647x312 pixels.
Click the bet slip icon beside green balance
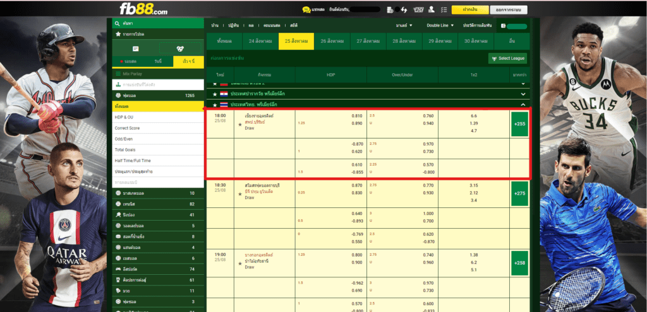coord(503,26)
